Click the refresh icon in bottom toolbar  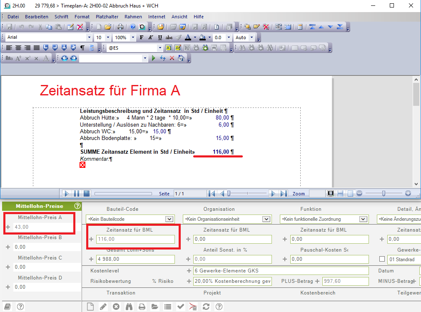point(206,307)
